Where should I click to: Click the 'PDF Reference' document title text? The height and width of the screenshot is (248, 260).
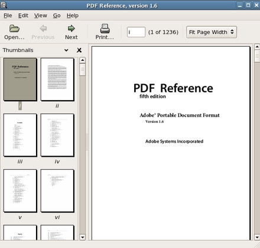(173, 88)
